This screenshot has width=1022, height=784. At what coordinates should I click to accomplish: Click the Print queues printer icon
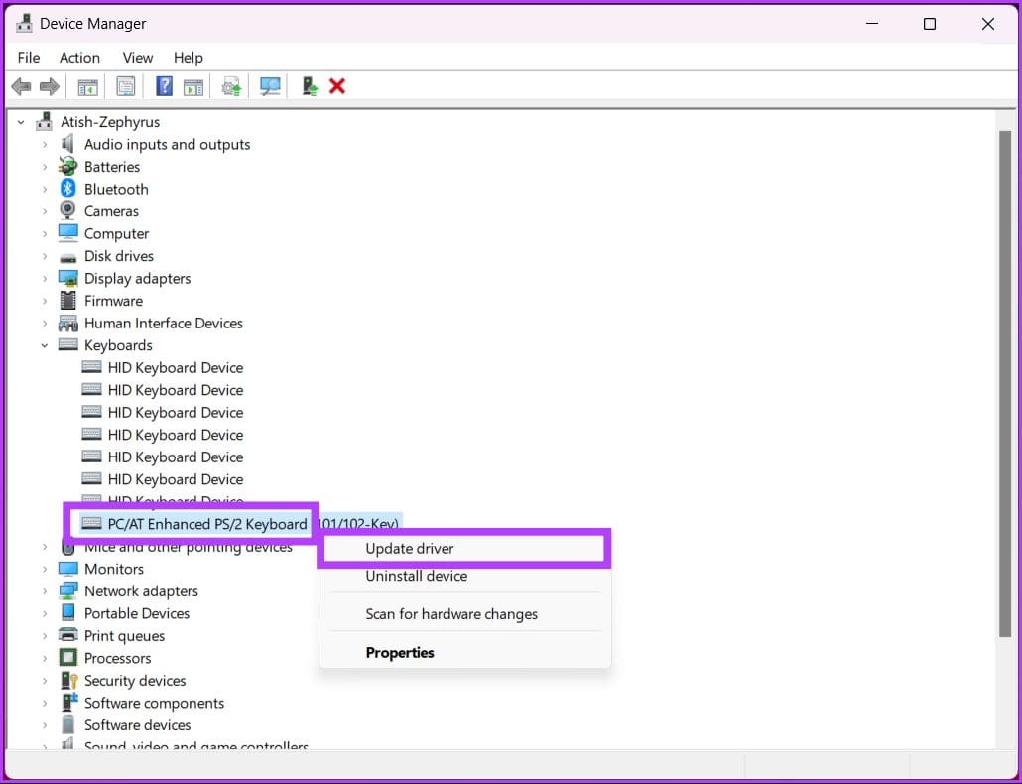point(67,635)
